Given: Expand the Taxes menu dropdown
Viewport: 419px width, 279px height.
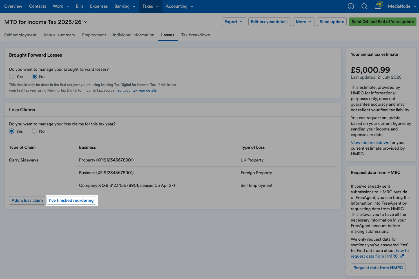Looking at the screenshot, I should pos(151,6).
